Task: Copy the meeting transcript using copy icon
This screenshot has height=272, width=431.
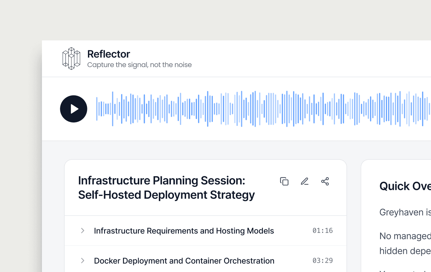Action: [x=284, y=181]
